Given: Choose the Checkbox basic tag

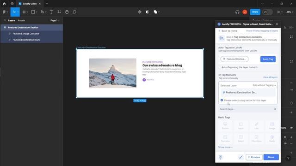Looking at the screenshot, I should tap(256, 138).
